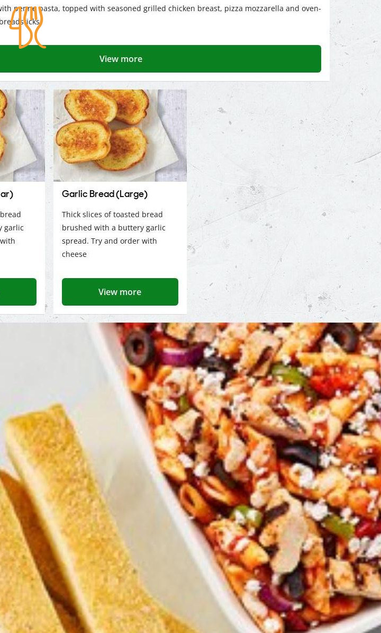
Task: Click "Thick slices of toasted bread" description line
Action: click(x=112, y=215)
